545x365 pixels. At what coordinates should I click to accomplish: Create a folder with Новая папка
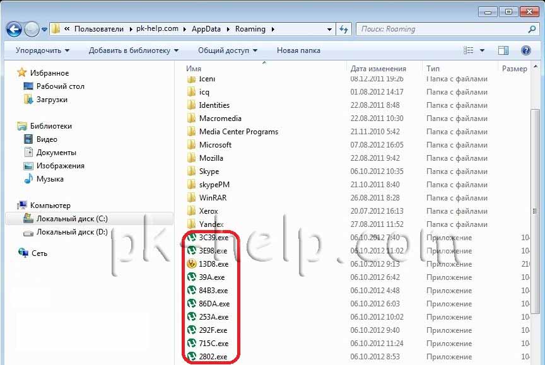pos(298,50)
